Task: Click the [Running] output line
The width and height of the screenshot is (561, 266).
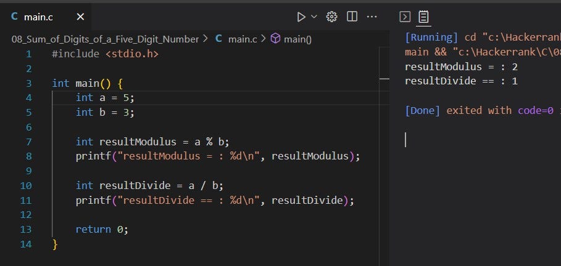Action: 483,37
